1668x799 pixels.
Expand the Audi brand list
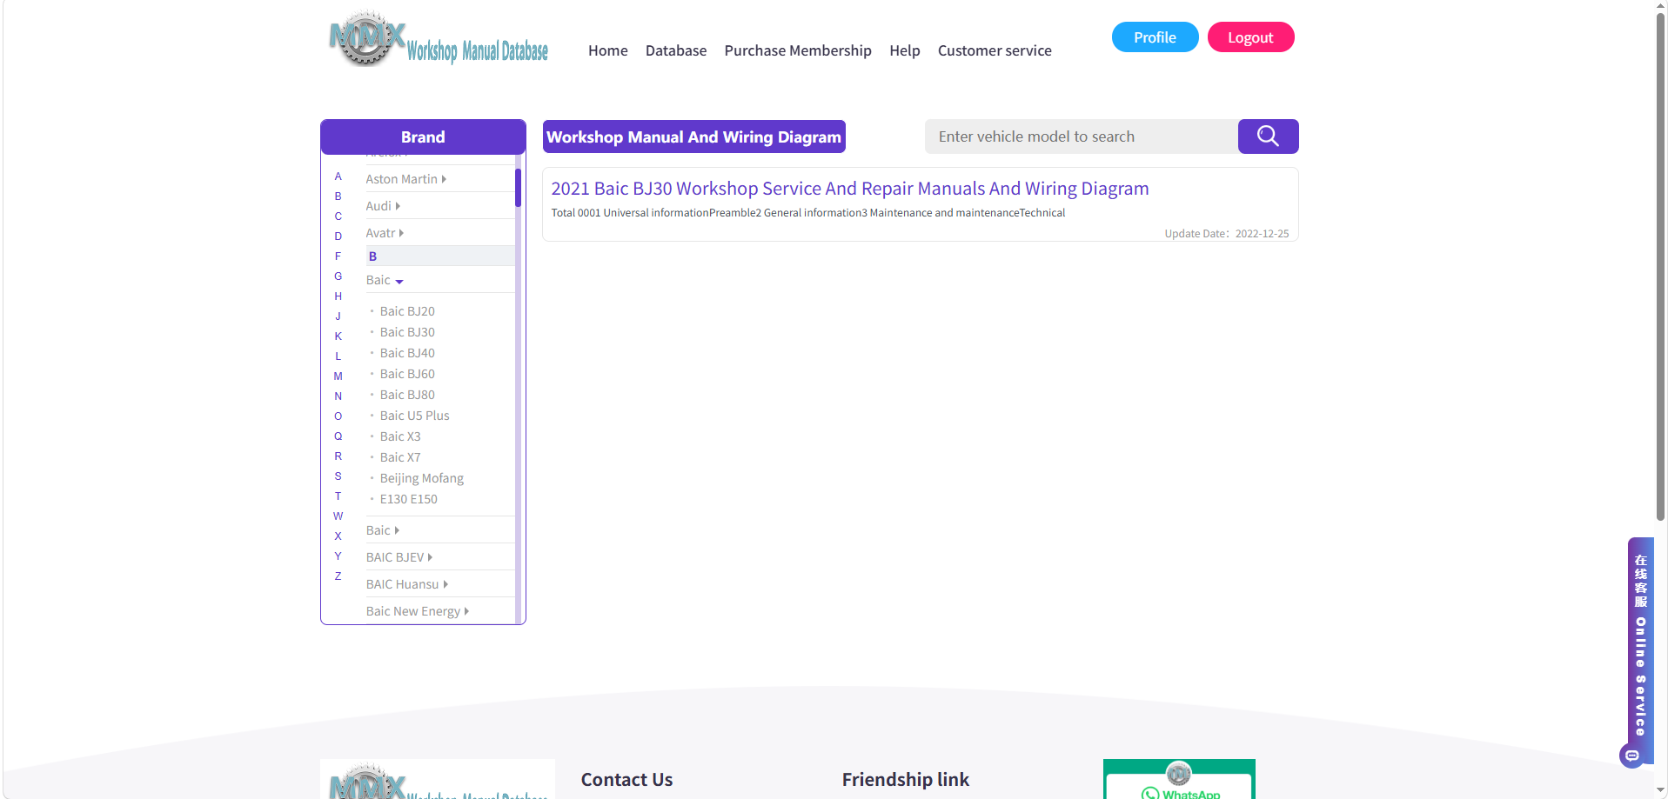click(x=383, y=206)
